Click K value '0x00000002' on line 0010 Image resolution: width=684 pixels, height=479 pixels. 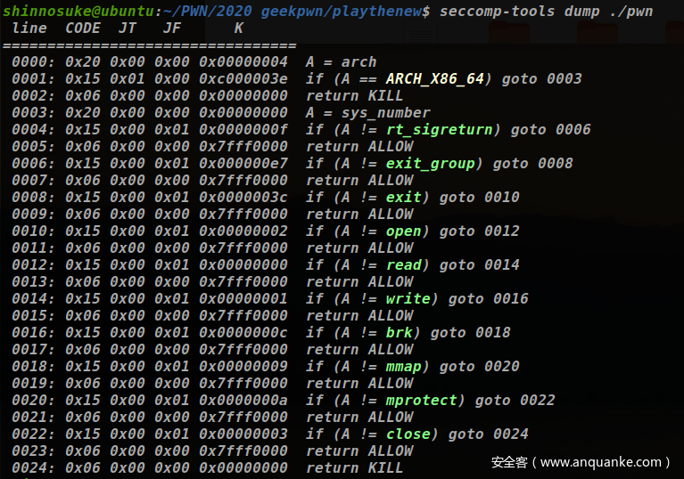(x=243, y=231)
